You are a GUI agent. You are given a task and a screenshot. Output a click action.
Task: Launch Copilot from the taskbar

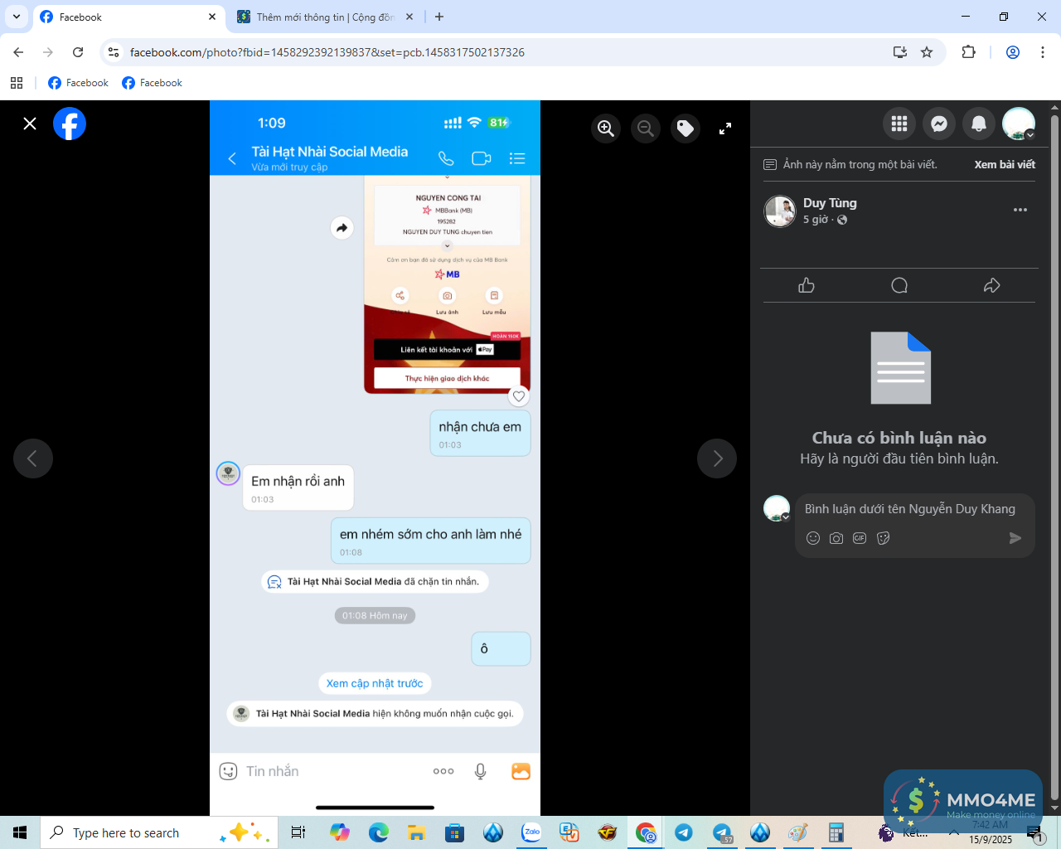point(339,832)
